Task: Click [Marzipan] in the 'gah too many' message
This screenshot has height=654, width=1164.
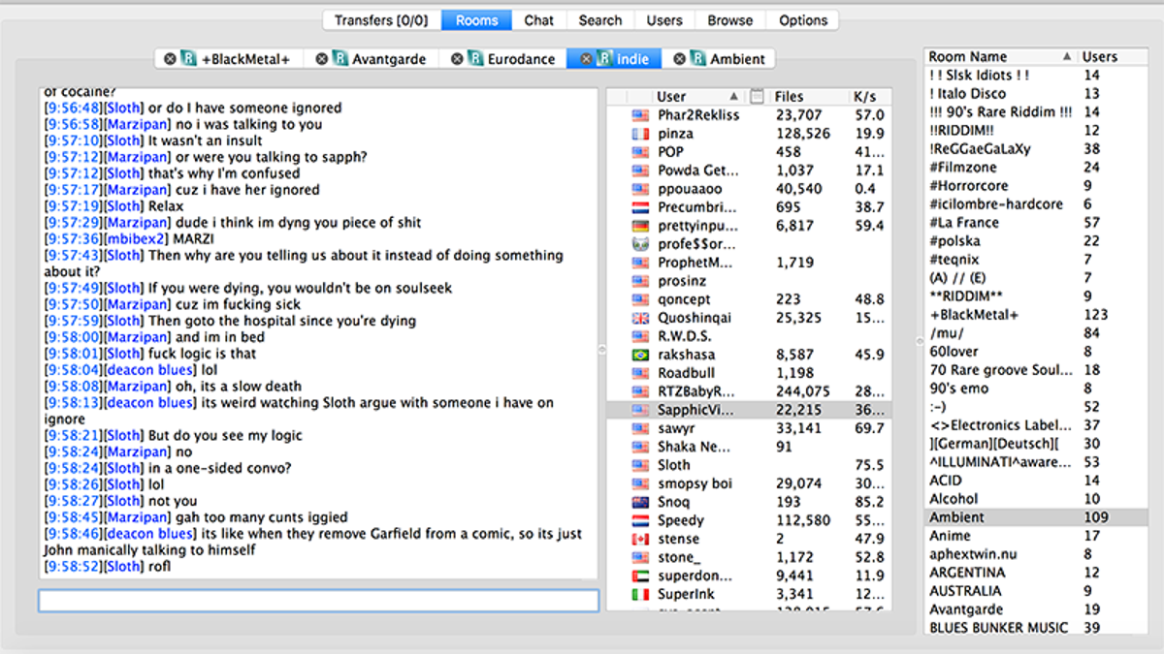Action: tap(138, 517)
